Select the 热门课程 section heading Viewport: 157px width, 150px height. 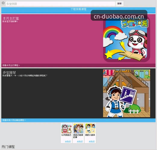[x=8, y=147]
